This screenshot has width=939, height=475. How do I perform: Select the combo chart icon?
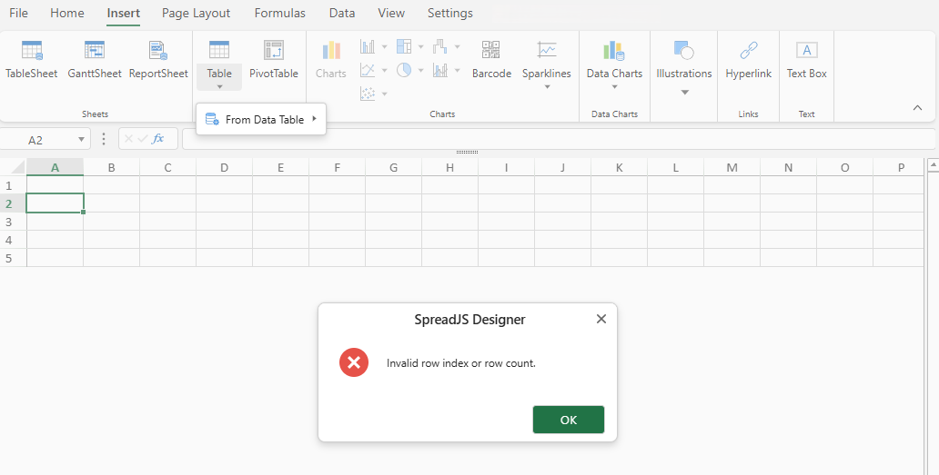pos(440,71)
